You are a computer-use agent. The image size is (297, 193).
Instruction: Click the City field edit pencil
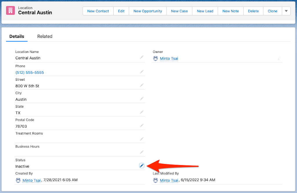click(x=142, y=99)
